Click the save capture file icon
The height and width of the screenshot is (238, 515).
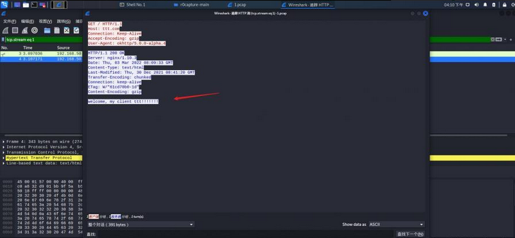click(x=57, y=31)
